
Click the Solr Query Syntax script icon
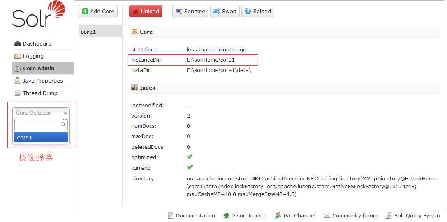[389, 215]
